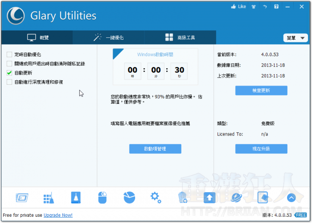Click the 啟動項管理 button
This screenshot has height=223, width=312.
point(155,149)
